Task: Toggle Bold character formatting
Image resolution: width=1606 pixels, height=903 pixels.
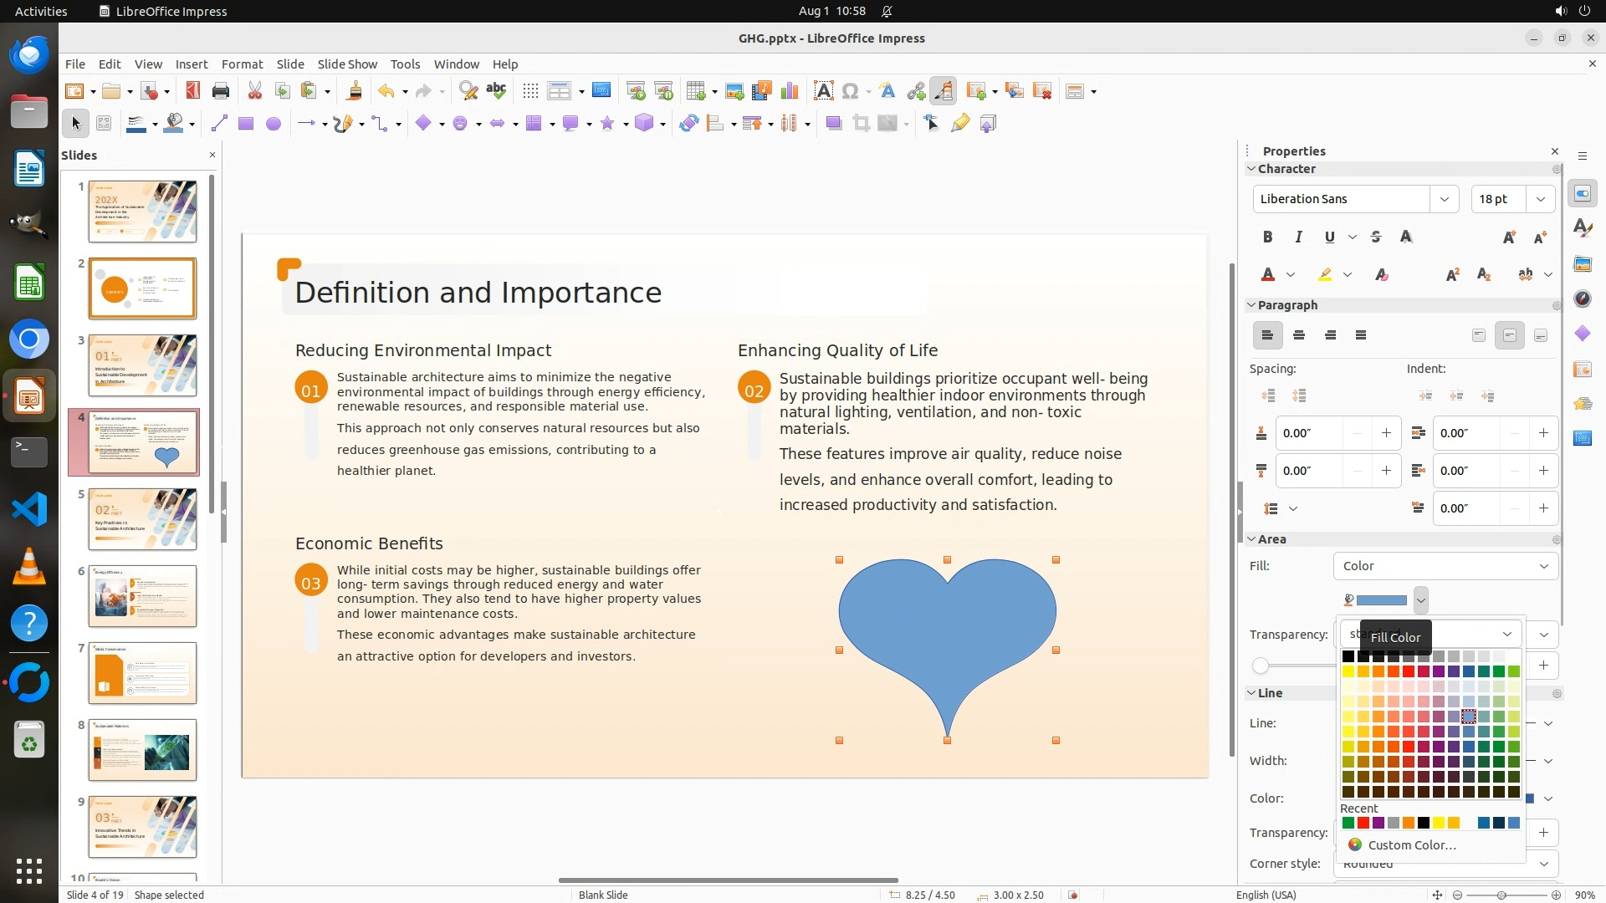Action: (x=1267, y=237)
